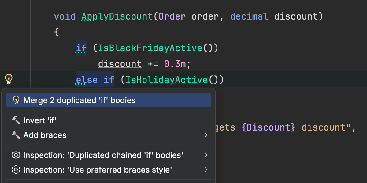Open the 'Use preferred braces style' submenu chevron
367x183 pixels.
click(206, 170)
